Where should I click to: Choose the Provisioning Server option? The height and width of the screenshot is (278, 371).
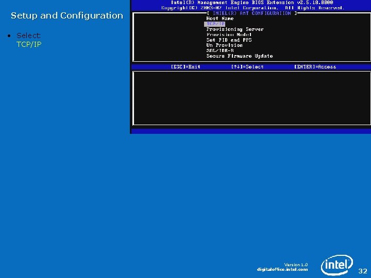coord(235,29)
